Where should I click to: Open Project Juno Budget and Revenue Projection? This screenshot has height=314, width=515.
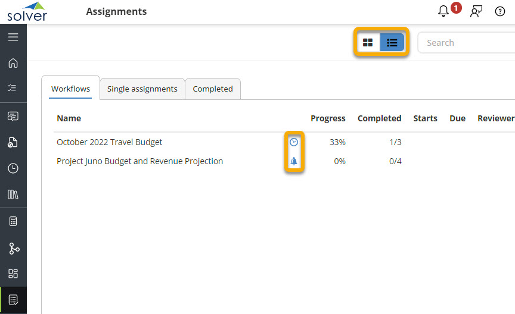pyautogui.click(x=139, y=161)
